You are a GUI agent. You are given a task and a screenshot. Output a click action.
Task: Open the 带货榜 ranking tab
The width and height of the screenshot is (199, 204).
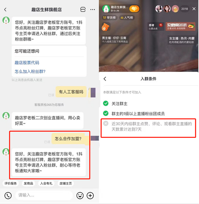(109, 18)
